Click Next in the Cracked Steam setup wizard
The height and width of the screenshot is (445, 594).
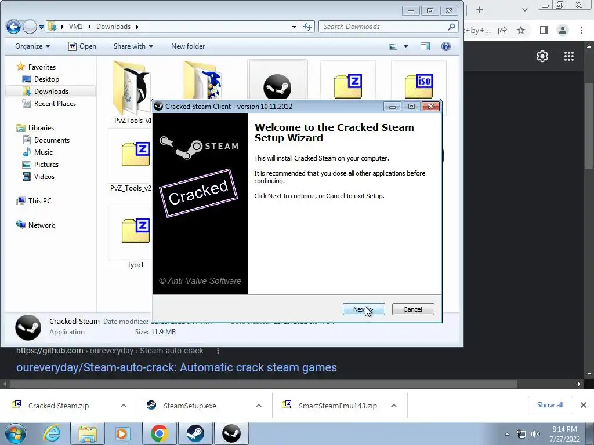tap(364, 309)
